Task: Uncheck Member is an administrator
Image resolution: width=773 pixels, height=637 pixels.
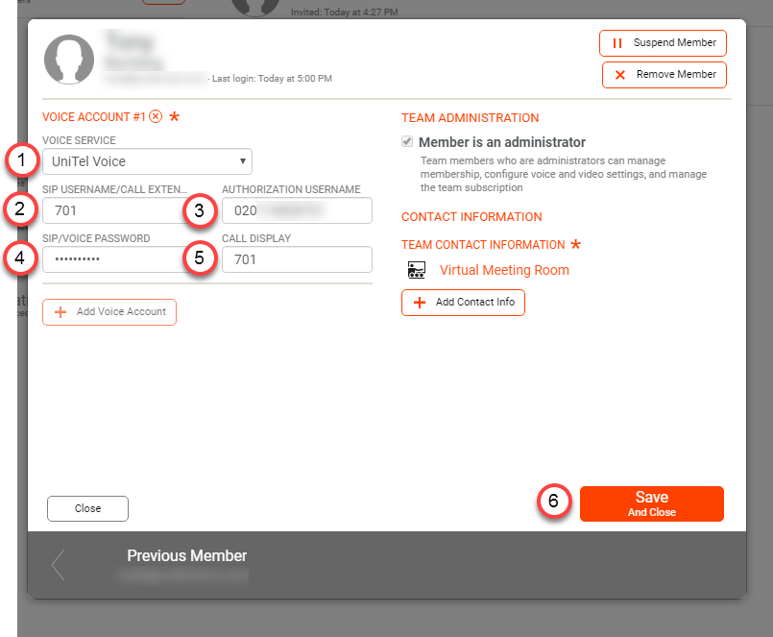Action: (409, 142)
